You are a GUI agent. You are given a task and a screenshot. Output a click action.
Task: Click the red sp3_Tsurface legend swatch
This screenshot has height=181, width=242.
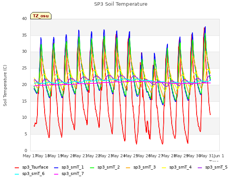[x=17, y=167]
